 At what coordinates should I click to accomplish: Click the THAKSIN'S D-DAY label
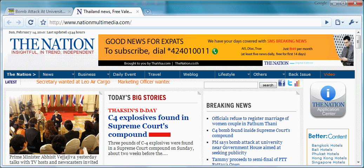[x=132, y=110]
